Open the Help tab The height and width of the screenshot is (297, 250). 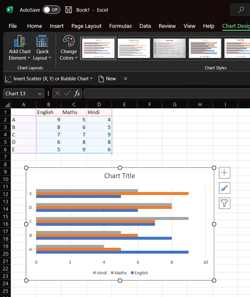pyautogui.click(x=209, y=26)
